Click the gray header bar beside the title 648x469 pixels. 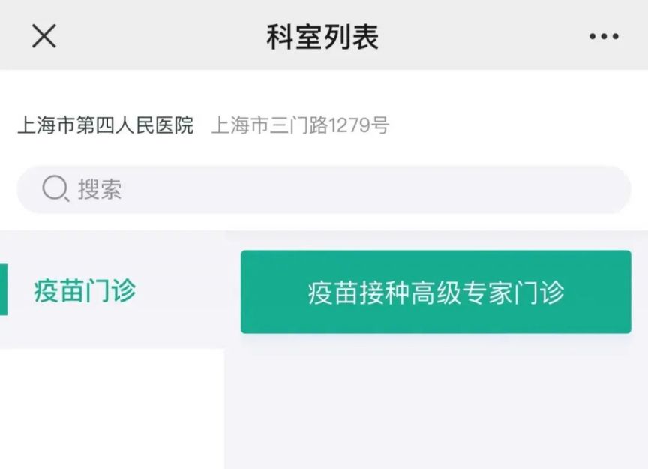pyautogui.click(x=484, y=37)
